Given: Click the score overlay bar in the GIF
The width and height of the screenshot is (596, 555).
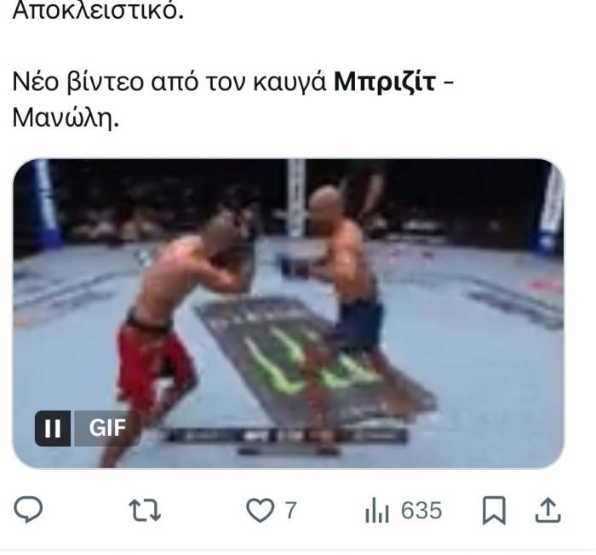Looking at the screenshot, I should [287, 436].
